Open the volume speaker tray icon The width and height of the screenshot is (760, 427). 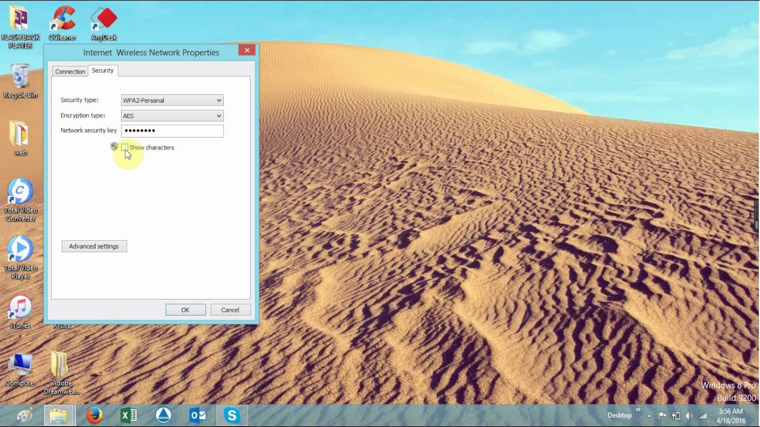[x=689, y=416]
